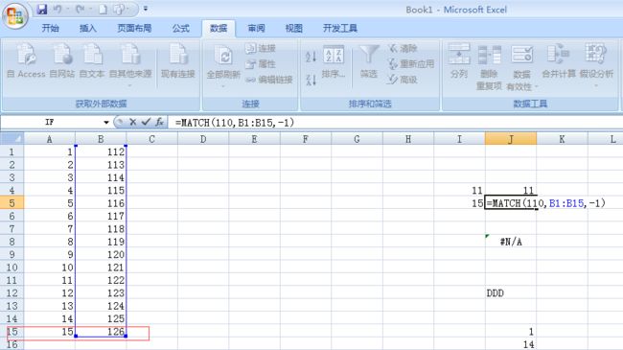Cancel formula entry with X button

132,122
